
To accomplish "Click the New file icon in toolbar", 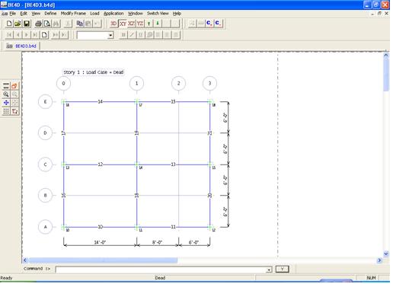I will click(9, 24).
